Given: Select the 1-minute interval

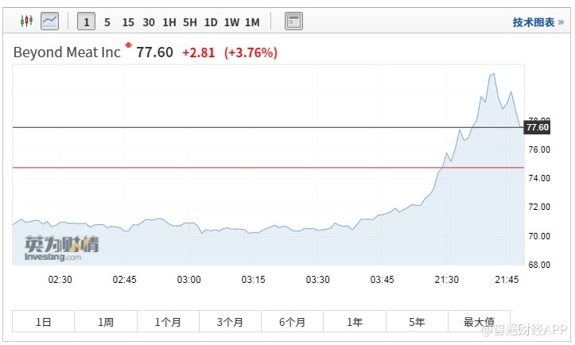Looking at the screenshot, I should [x=87, y=22].
